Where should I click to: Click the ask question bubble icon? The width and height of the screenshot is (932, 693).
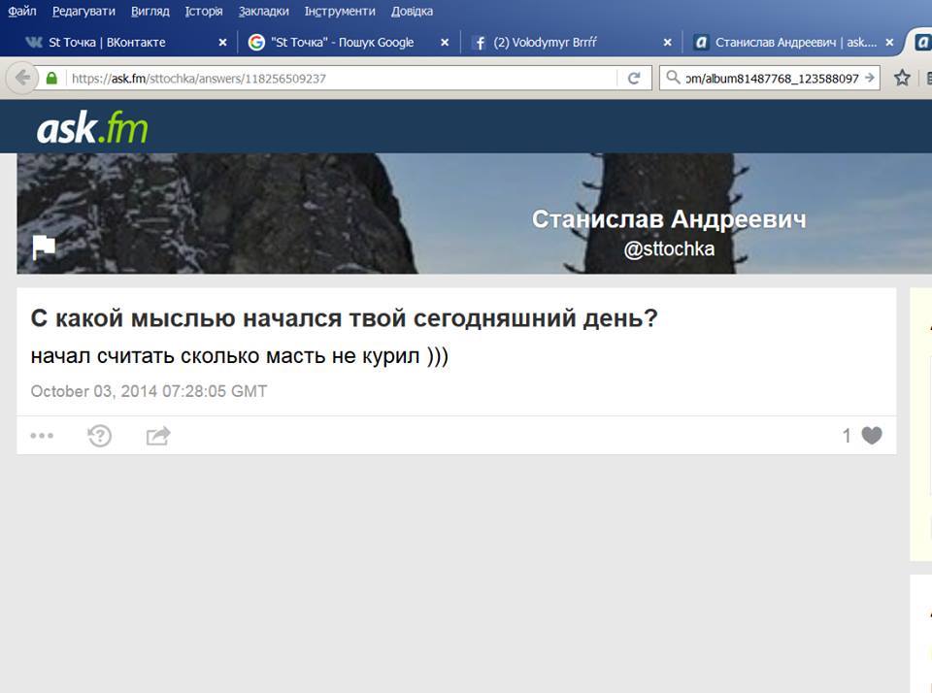point(99,436)
